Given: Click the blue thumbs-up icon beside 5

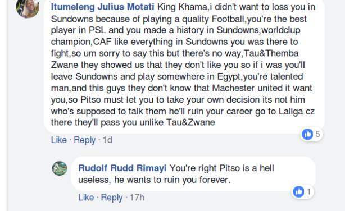Looking at the screenshot, I should (307, 134).
